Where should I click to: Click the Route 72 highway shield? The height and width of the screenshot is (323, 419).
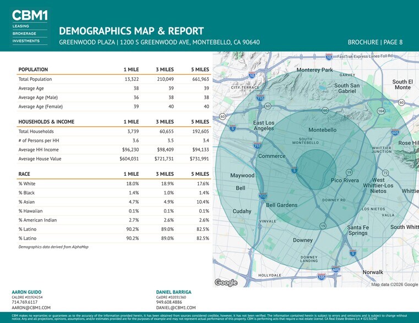(x=385, y=173)
